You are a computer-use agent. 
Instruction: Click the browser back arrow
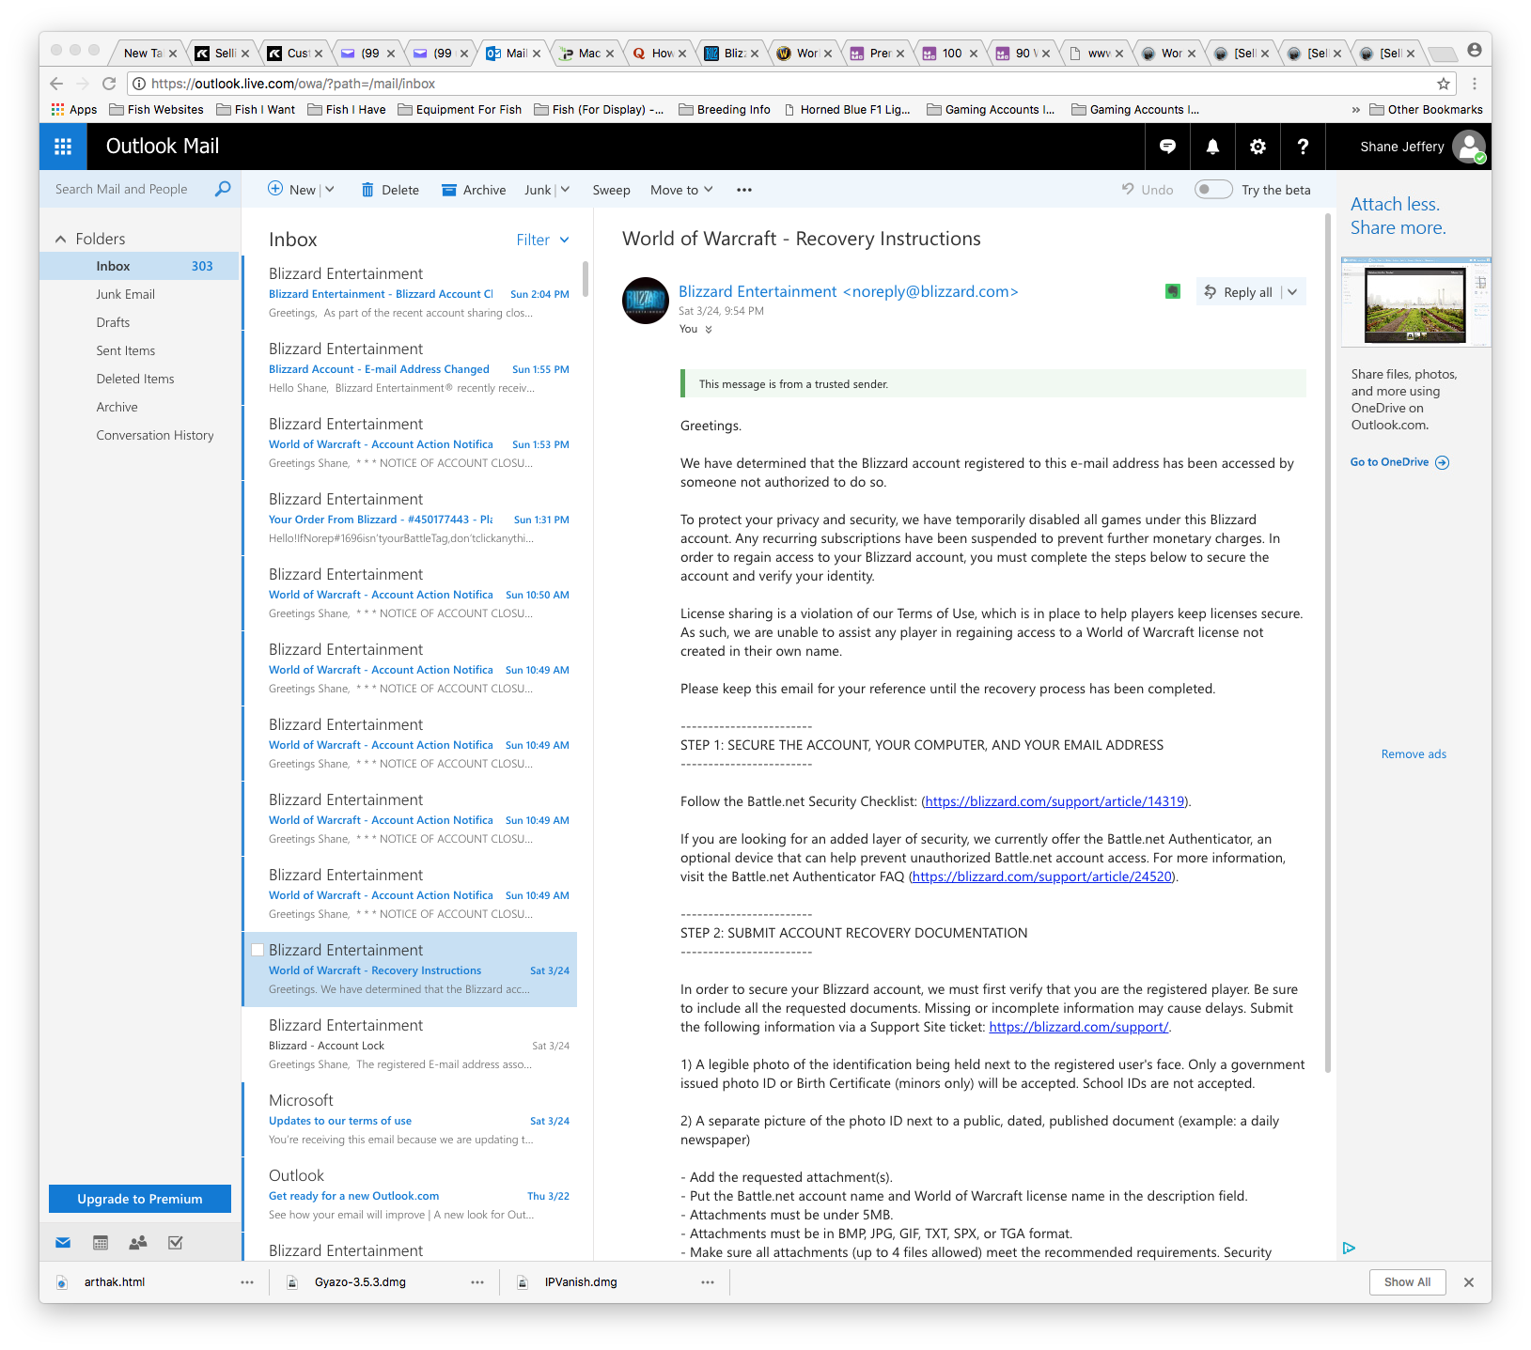point(56,84)
